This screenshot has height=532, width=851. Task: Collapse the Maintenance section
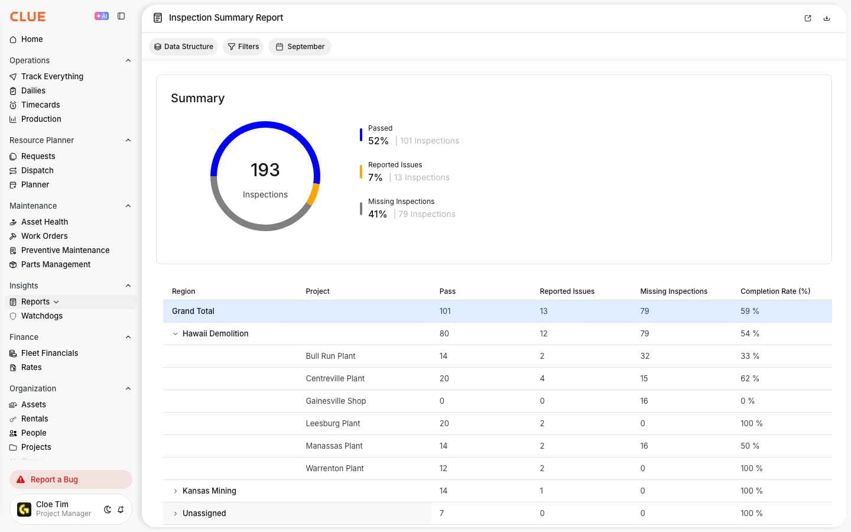click(x=128, y=206)
